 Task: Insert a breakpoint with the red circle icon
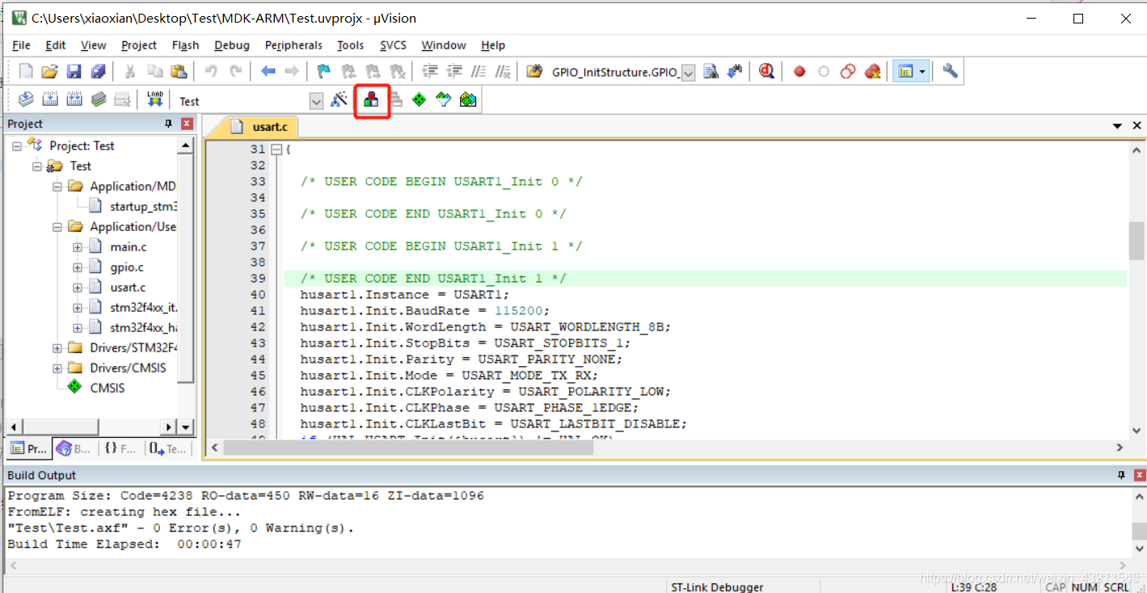tap(799, 71)
